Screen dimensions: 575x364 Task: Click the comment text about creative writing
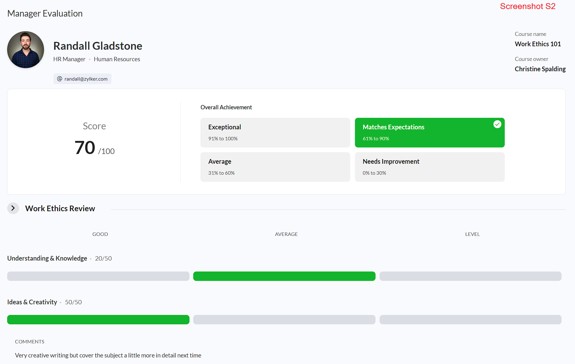click(x=108, y=355)
